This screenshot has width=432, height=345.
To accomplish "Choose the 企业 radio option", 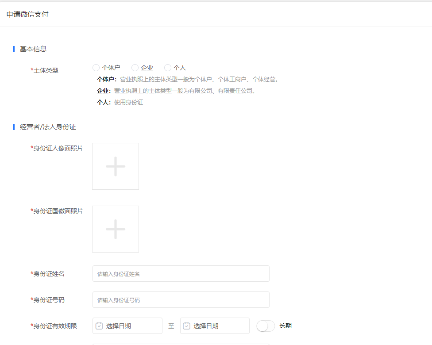I will pyautogui.click(x=135, y=68).
